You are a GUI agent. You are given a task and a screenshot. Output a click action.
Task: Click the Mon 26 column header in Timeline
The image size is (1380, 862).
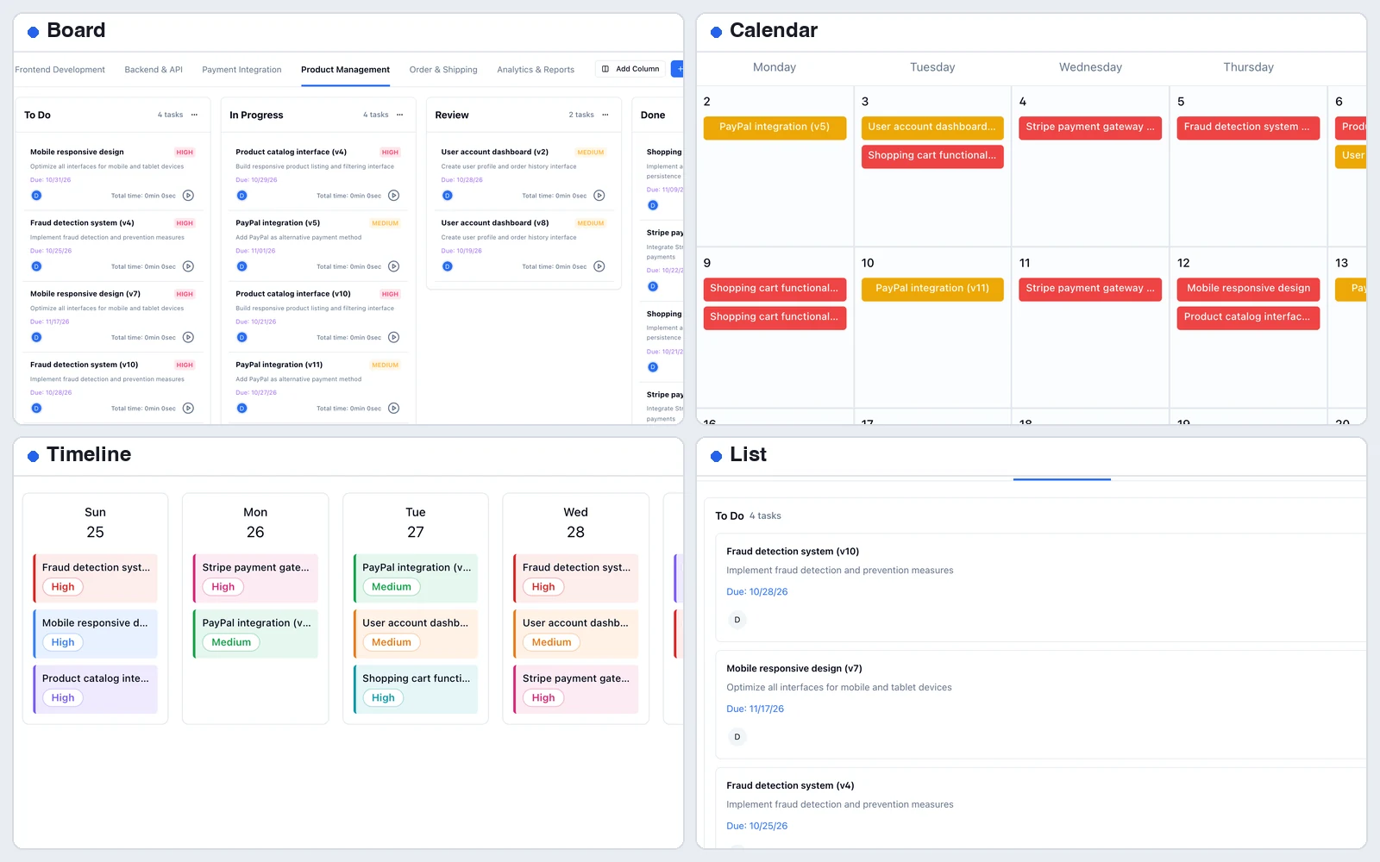255,522
